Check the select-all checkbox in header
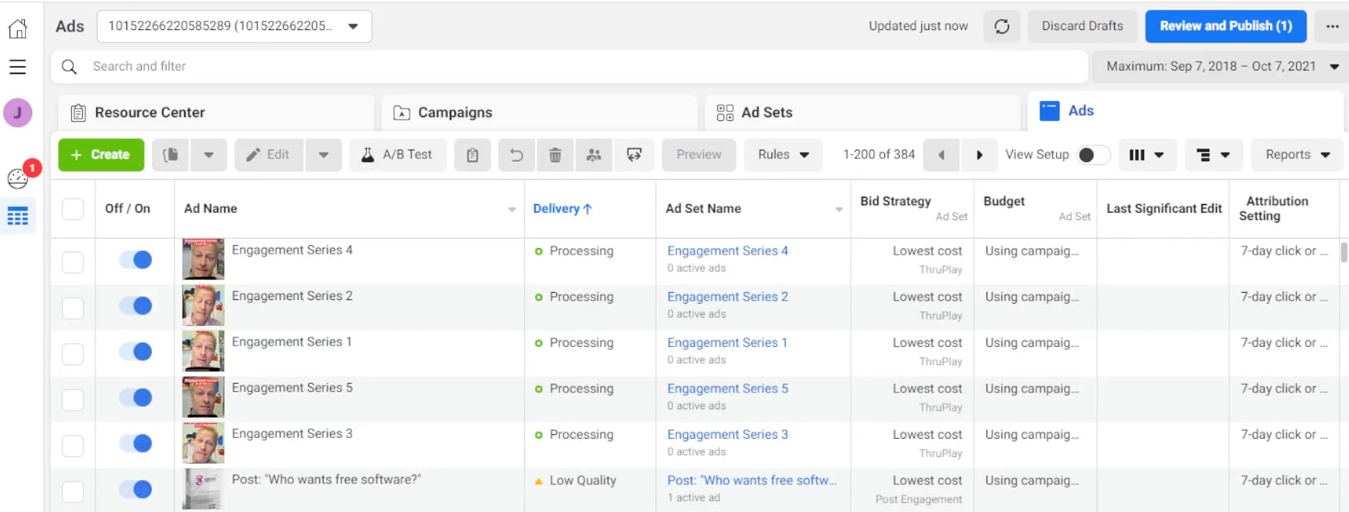 coord(73,209)
